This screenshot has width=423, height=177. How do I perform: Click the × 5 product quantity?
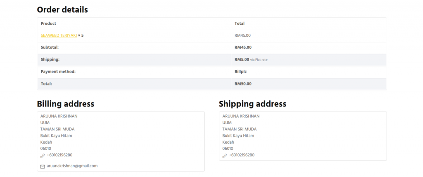click(x=81, y=35)
